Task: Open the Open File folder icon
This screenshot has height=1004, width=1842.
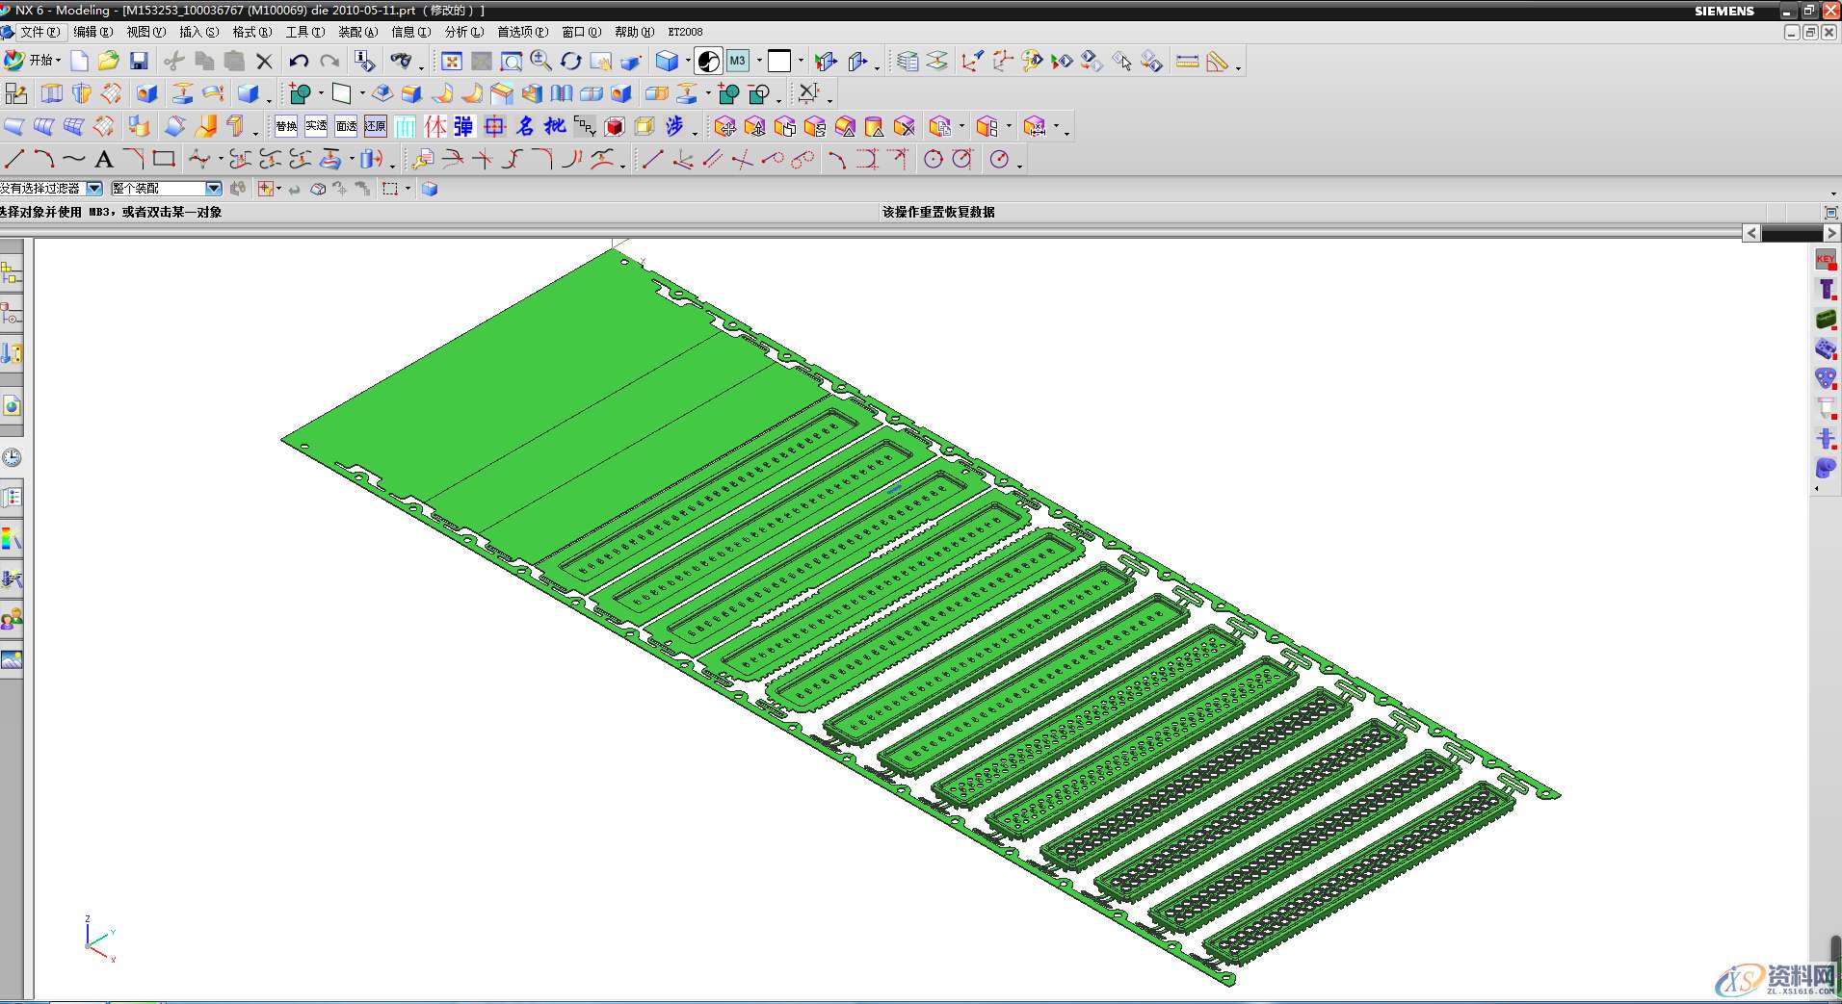Action: click(108, 62)
